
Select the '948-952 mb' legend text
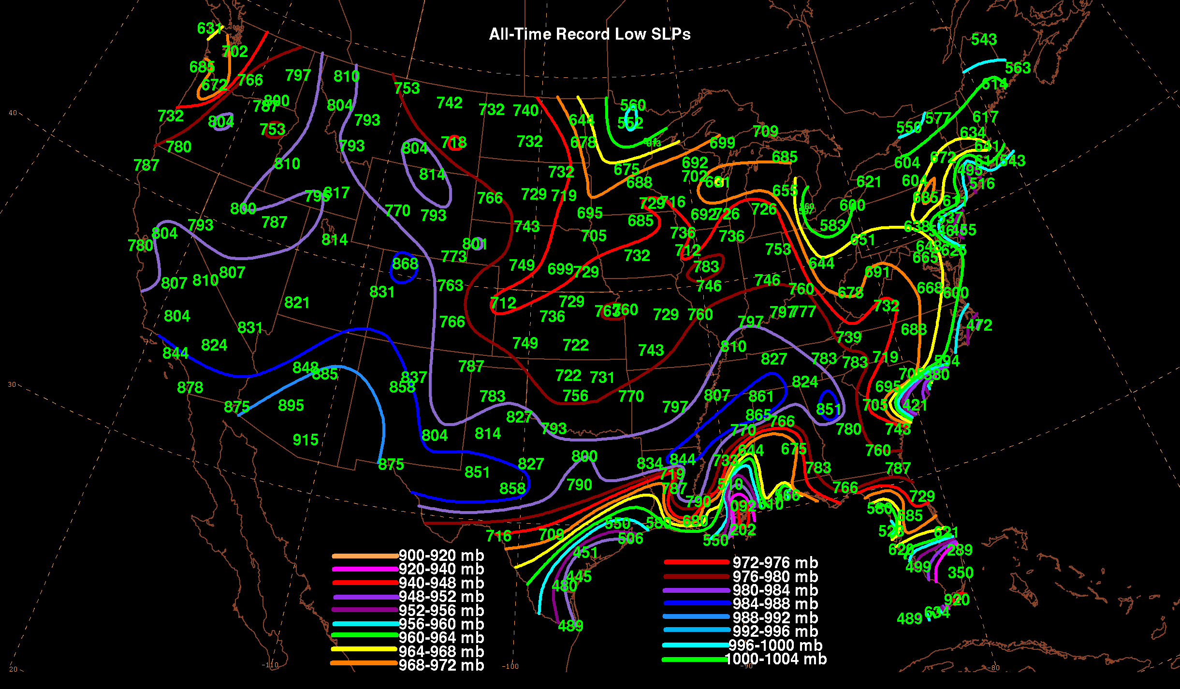pyautogui.click(x=441, y=597)
